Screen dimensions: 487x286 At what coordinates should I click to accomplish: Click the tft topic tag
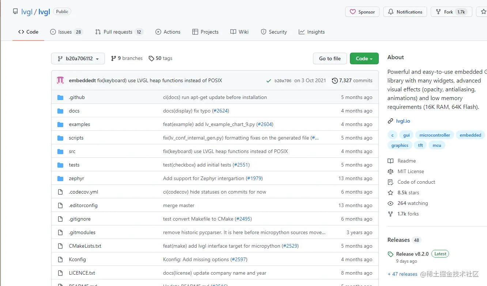[x=420, y=145]
